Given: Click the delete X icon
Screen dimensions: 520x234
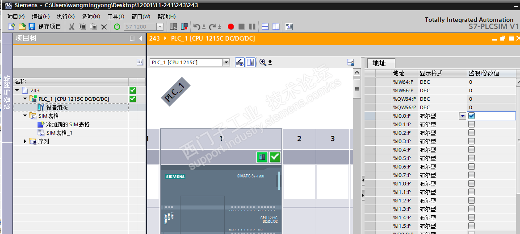Looking at the screenshot, I should click(104, 27).
